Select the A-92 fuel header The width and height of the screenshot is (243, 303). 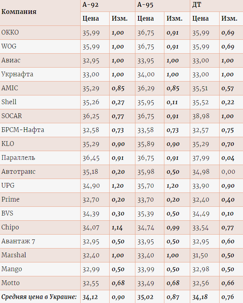[91, 5]
